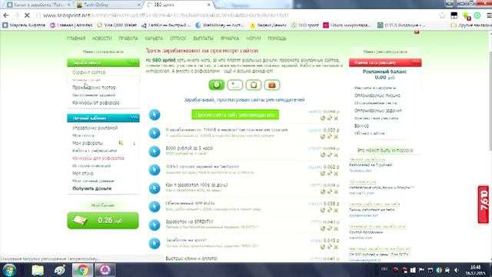Image resolution: width=492 pixels, height=277 pixels.
Task: Switch to SEO sprint tab
Action: (179, 5)
